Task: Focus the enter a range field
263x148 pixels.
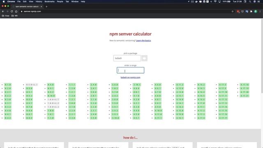Action: [x=130, y=70]
